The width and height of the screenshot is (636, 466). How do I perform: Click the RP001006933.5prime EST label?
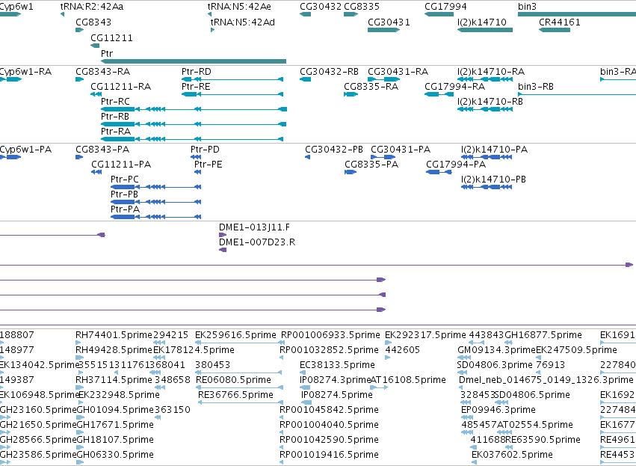click(330, 335)
